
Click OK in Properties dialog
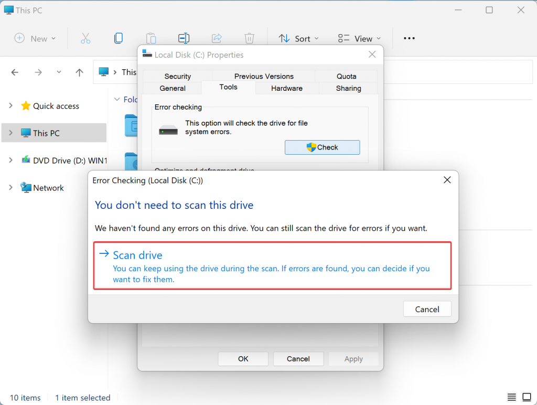coord(243,359)
